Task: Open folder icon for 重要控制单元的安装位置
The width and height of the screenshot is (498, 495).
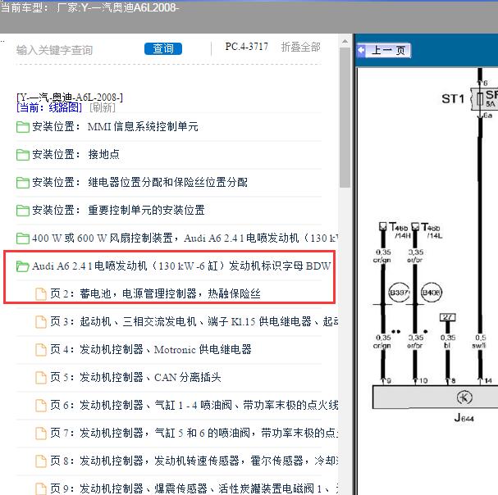Action: [22, 211]
